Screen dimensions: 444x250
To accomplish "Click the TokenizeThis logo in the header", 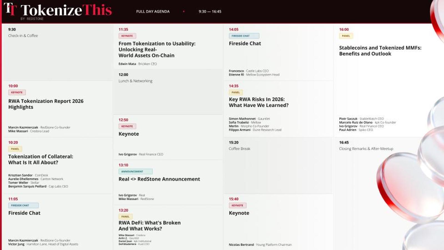I will click(x=58, y=11).
